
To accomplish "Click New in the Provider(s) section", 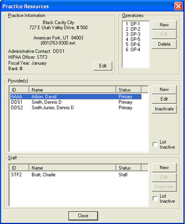I will (164, 90).
